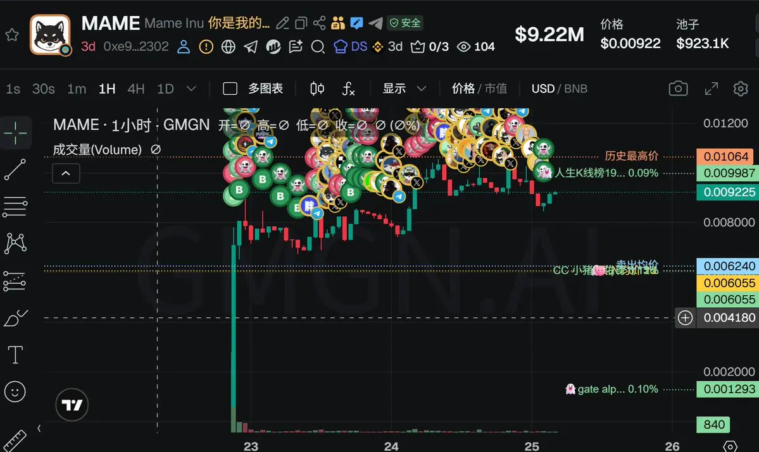The image size is (759, 452).
Task: Take a chart snapshot with camera icon
Action: pos(678,89)
